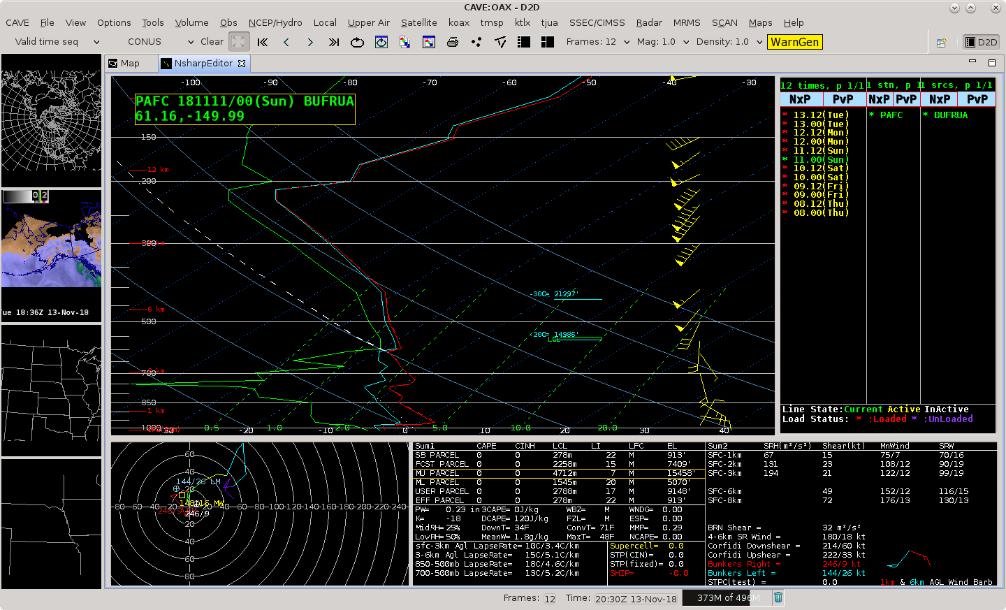Minimize the editor pane
Screen dimensions: 1006x610
point(972,62)
